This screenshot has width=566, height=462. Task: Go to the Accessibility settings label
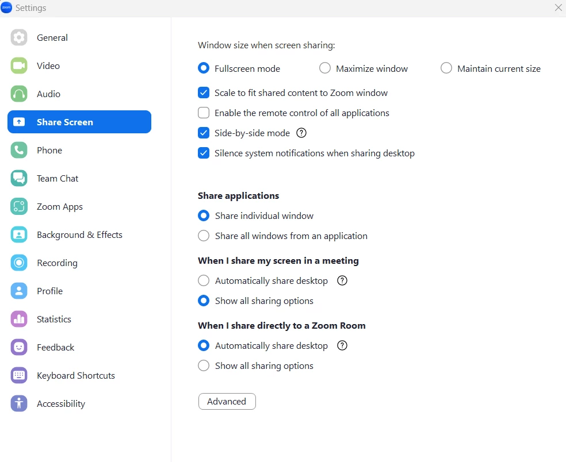tap(61, 403)
